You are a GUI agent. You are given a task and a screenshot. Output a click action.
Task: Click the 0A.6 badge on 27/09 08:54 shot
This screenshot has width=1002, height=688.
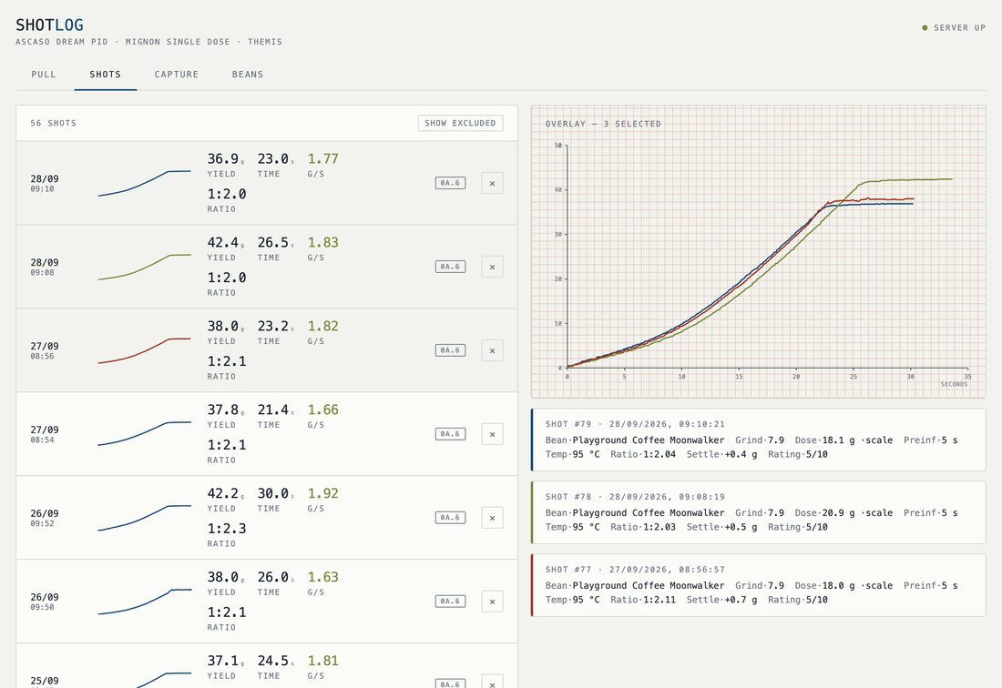click(x=451, y=434)
